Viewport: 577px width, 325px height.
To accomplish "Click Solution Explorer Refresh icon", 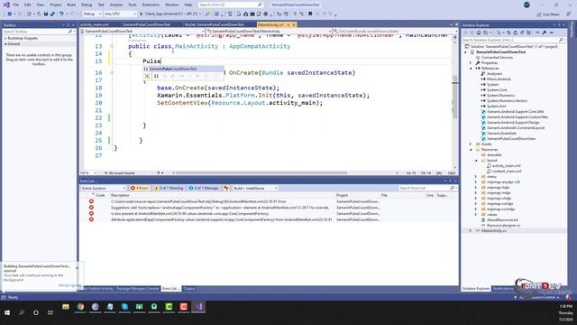I will point(515,32).
